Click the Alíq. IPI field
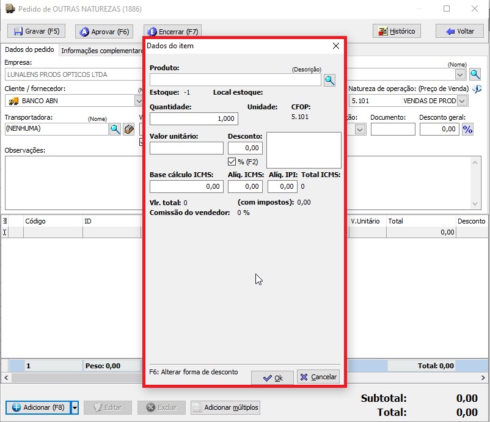The height and width of the screenshot is (422, 490). 282,186
